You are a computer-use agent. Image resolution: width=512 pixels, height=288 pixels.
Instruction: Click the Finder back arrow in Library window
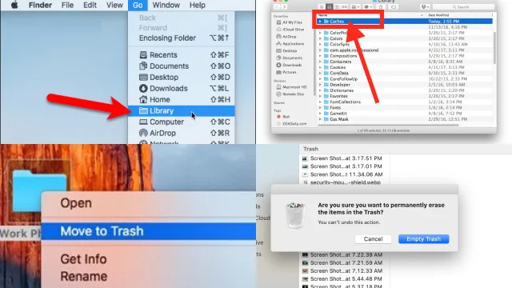277,7
